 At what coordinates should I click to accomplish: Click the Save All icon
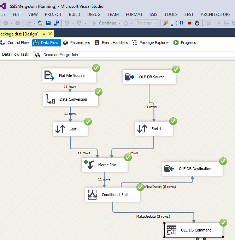[56, 23]
